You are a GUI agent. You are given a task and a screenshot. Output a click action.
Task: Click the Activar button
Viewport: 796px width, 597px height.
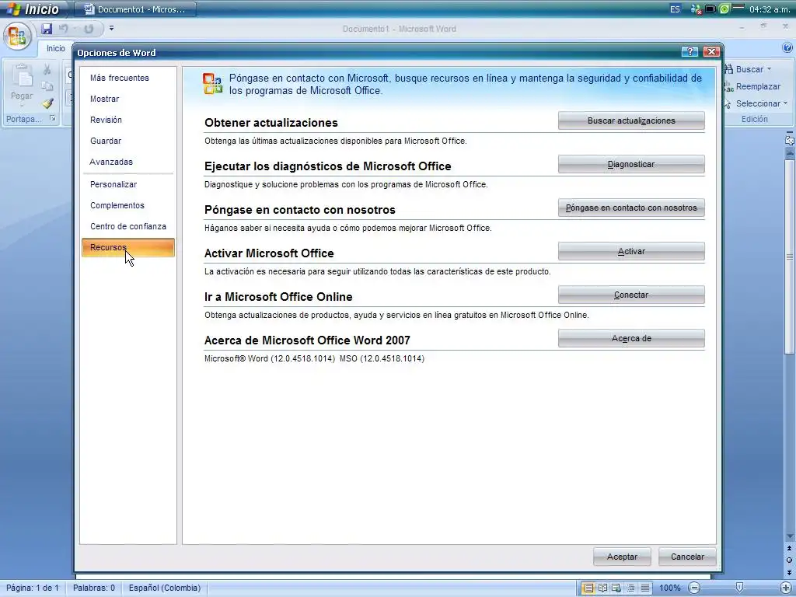[631, 251]
